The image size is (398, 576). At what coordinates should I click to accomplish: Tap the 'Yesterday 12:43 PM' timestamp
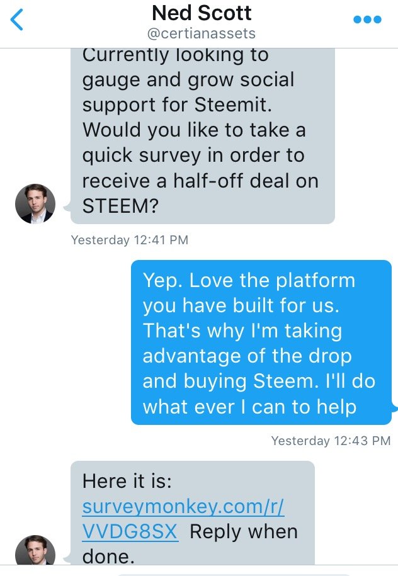[x=331, y=441]
